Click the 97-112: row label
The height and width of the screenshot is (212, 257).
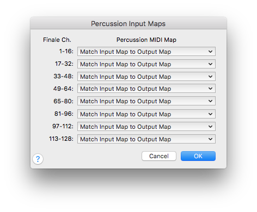point(63,126)
